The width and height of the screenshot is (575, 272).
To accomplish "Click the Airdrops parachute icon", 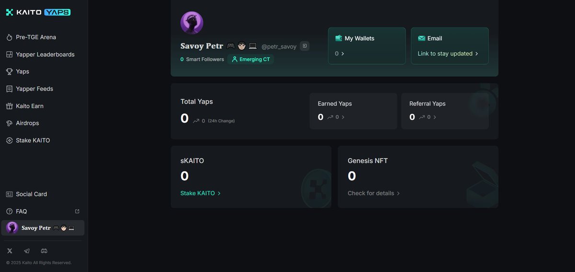I will coord(9,124).
